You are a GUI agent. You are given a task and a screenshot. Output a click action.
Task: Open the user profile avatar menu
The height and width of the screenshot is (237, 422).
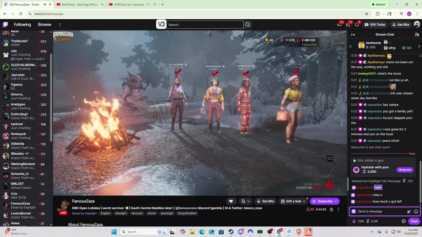click(x=417, y=25)
